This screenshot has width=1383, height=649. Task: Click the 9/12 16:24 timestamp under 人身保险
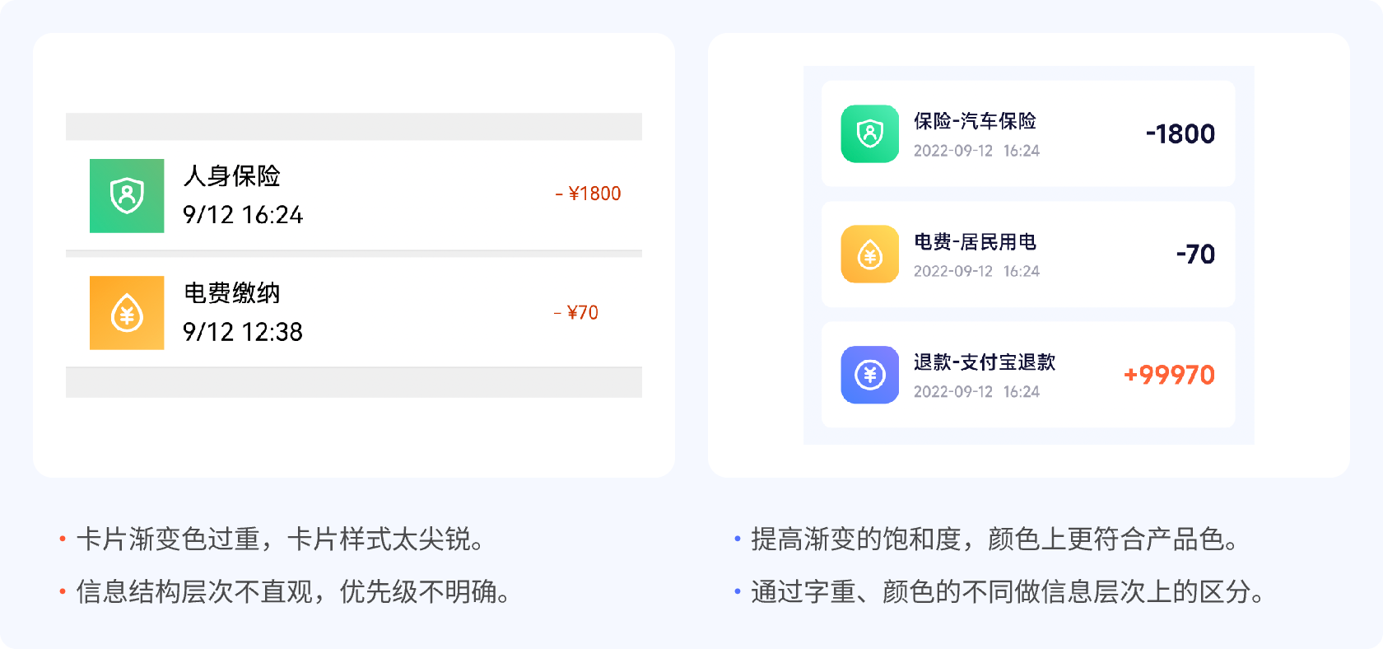click(243, 215)
